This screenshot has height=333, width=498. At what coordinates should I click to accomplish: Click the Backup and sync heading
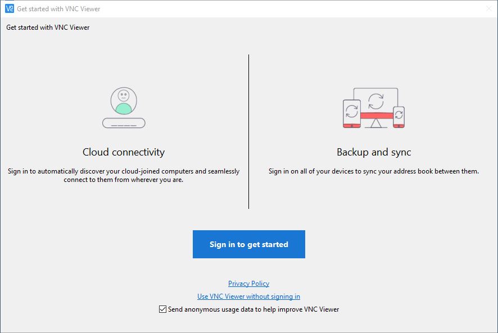[374, 152]
